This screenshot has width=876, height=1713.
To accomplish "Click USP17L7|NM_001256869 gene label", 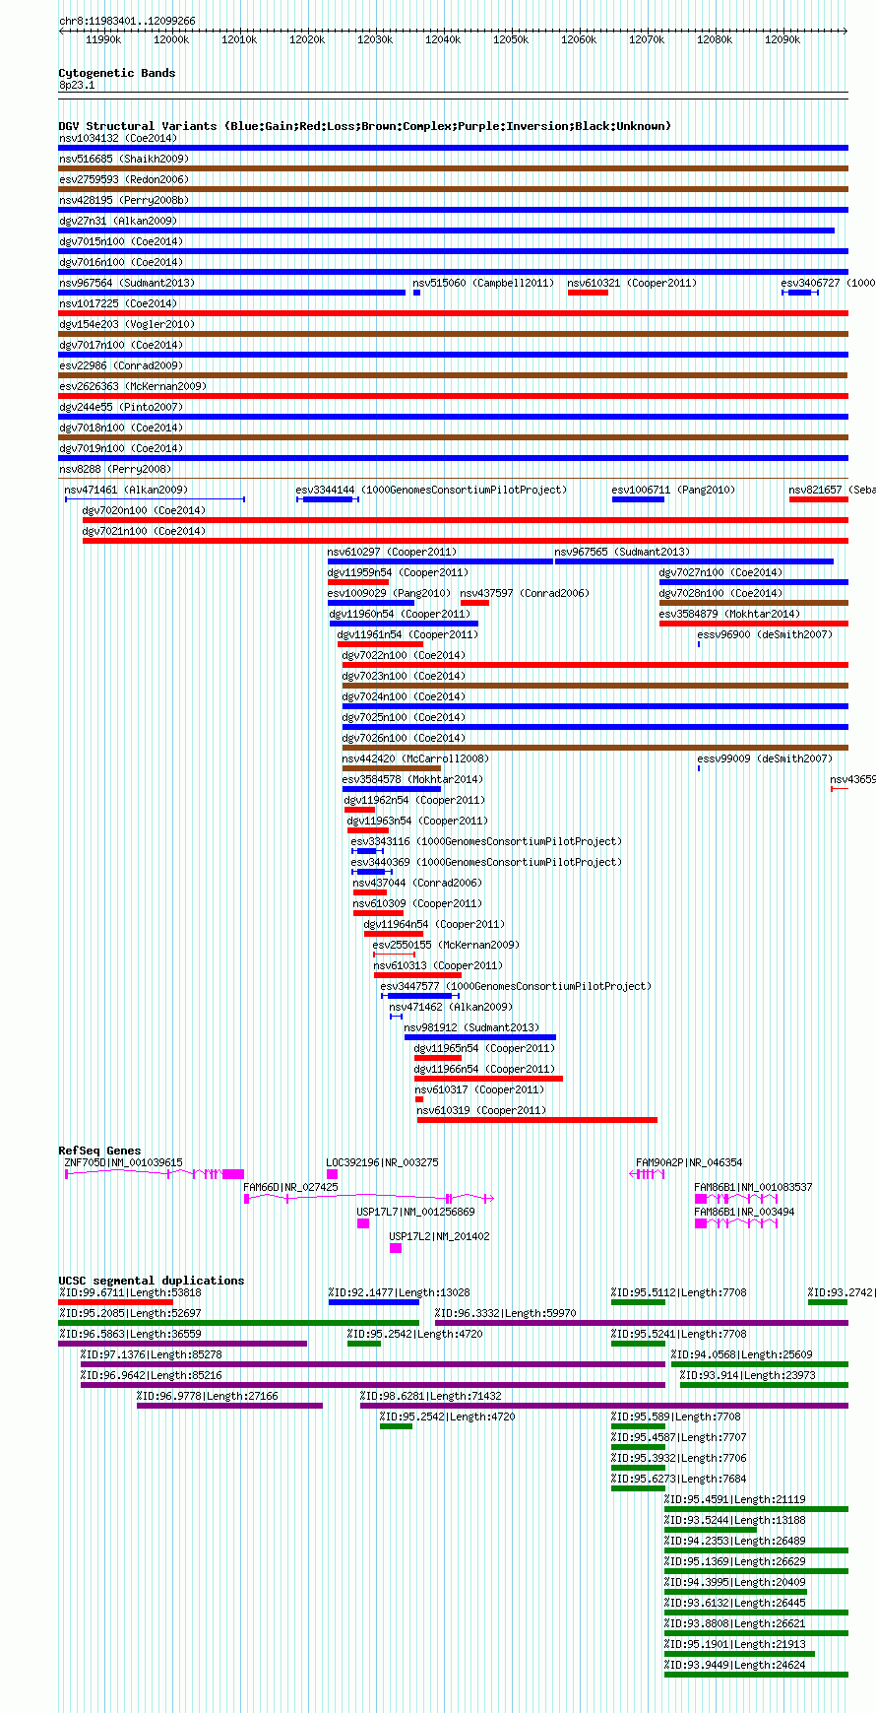I will [x=416, y=1212].
